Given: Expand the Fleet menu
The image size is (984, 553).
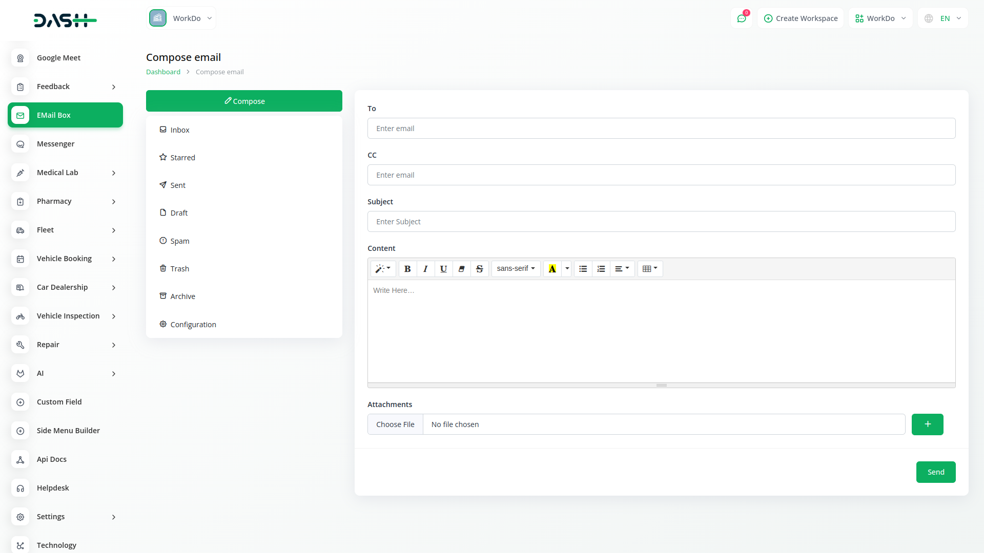Looking at the screenshot, I should [65, 230].
